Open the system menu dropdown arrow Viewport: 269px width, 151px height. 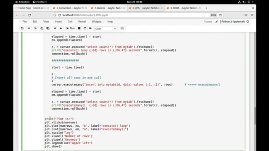tap(253, 2)
